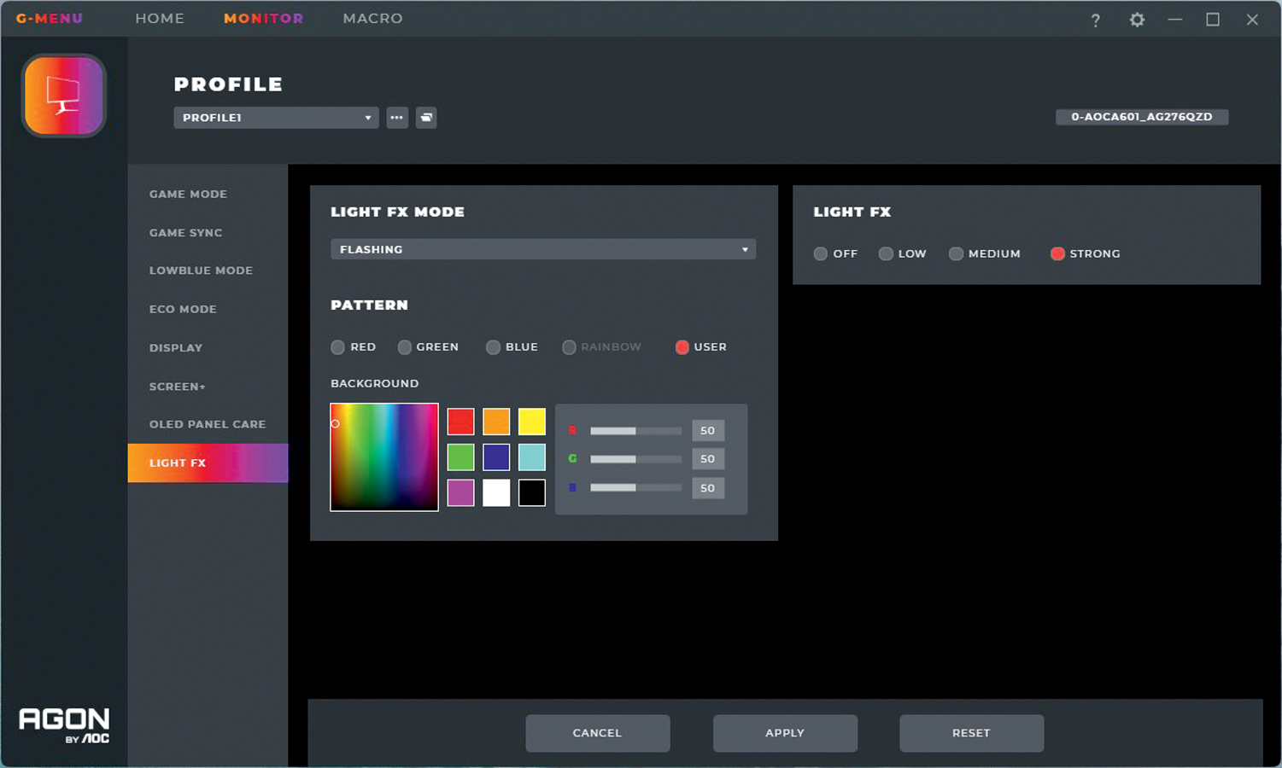Click the monitor logo icon in sidebar
Screen dimensions: 1282x768
pos(64,96)
